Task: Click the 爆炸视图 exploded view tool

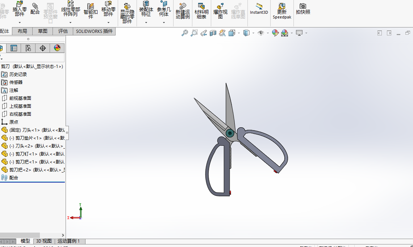Action: tap(220, 11)
